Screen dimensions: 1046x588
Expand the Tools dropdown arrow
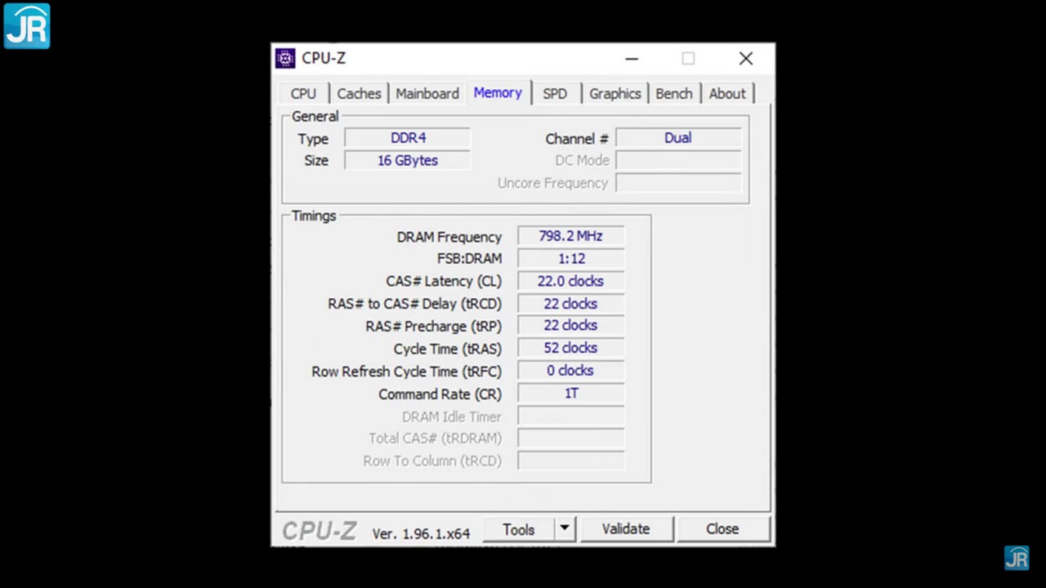tap(565, 529)
